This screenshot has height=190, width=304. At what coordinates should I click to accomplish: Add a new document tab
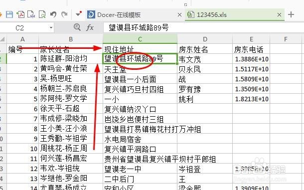tap(291, 14)
